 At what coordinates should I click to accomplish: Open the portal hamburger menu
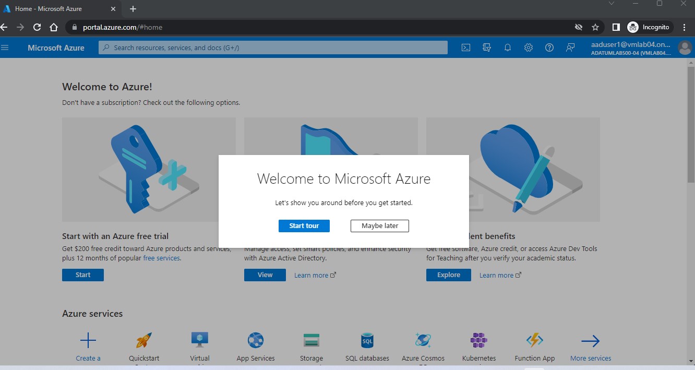[x=5, y=47]
